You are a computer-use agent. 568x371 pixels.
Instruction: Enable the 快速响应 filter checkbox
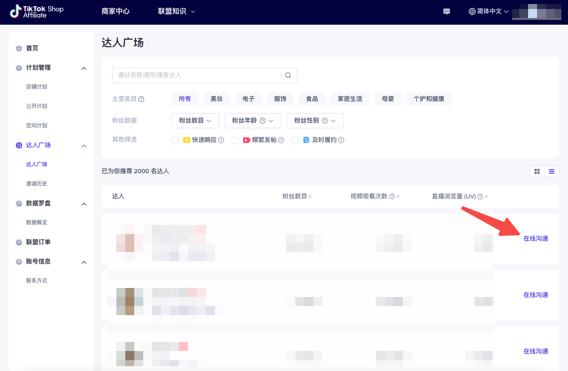coord(175,140)
